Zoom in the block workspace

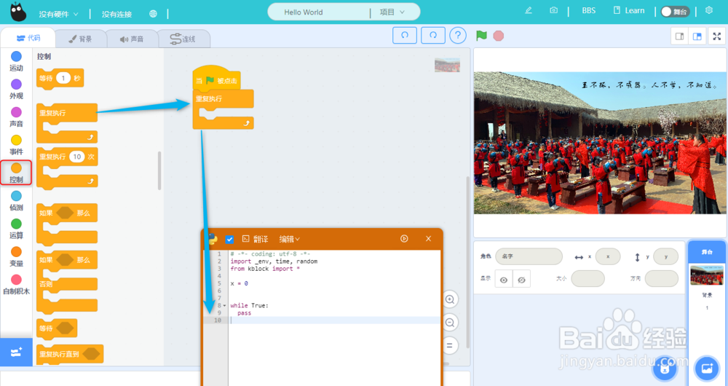click(449, 299)
